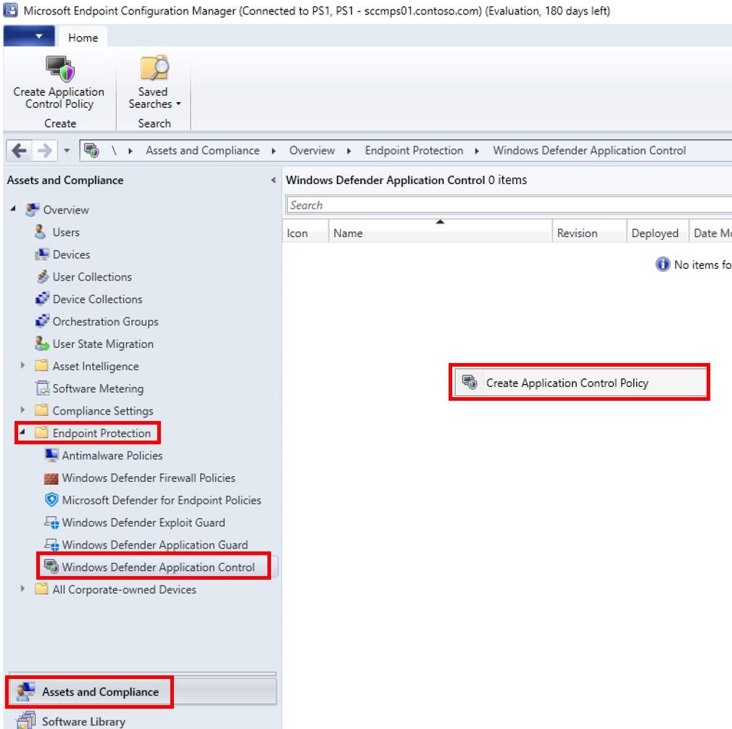
Task: Click the Device Collections icon
Action: (42, 299)
